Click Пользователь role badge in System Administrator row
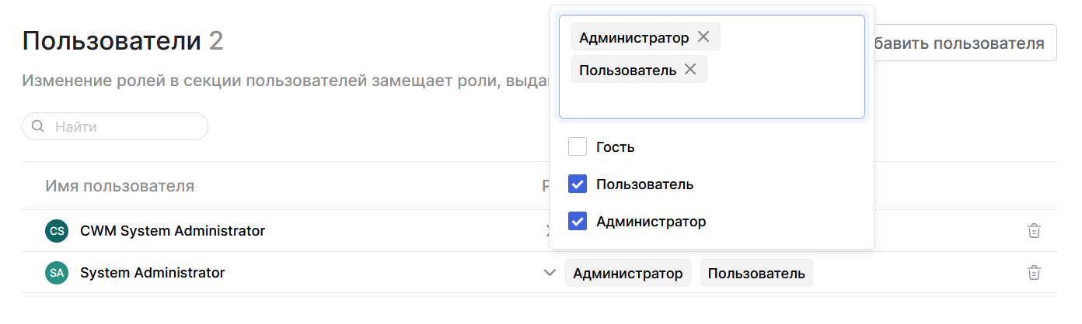1082x324 pixels. (x=756, y=273)
